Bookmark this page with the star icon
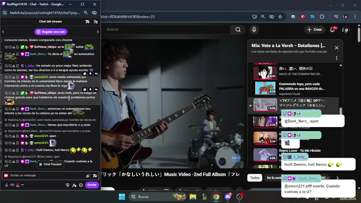361x203 pixels. [x=280, y=17]
